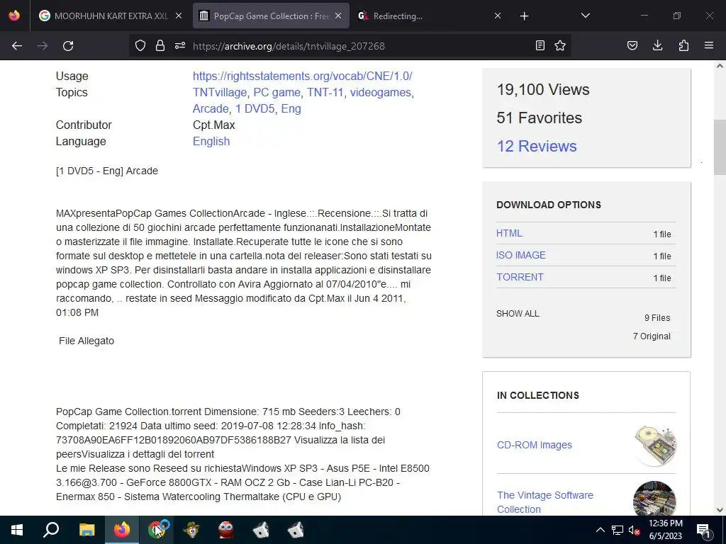Open The Vintage Software Collection link
Screen dimensions: 726x544
(545, 502)
